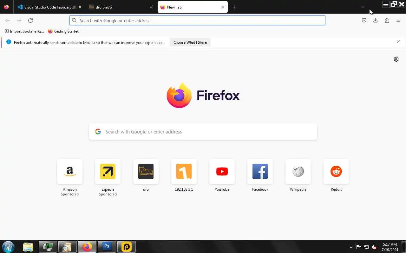Screen dimensions: 406x253
Task: Switch to Visual Studio Code February tab
Action: 49,7
